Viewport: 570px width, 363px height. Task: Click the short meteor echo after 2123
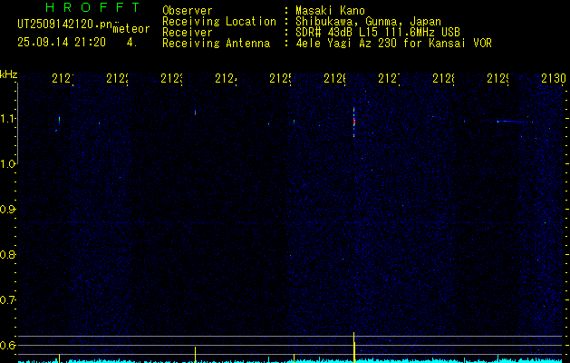(x=195, y=112)
